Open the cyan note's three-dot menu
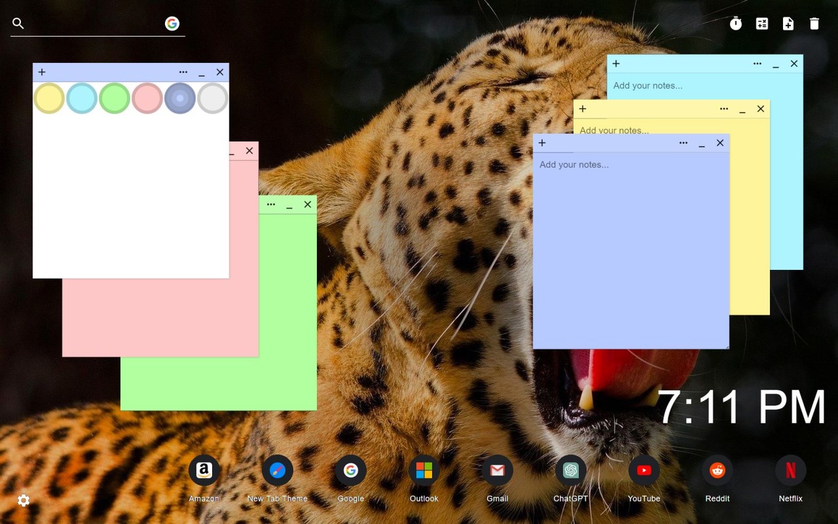The image size is (838, 524). (x=757, y=64)
